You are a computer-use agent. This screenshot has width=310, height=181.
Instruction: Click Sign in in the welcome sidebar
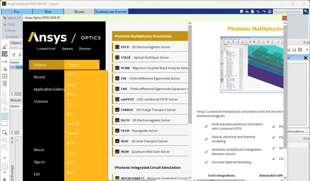(x=39, y=162)
